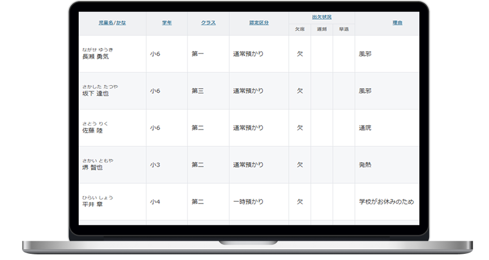This screenshot has width=489, height=260.
Task: Select student 坂下 達也 name cell
Action: [95, 93]
